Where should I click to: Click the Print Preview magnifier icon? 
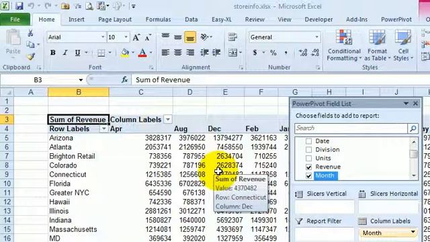89,6
